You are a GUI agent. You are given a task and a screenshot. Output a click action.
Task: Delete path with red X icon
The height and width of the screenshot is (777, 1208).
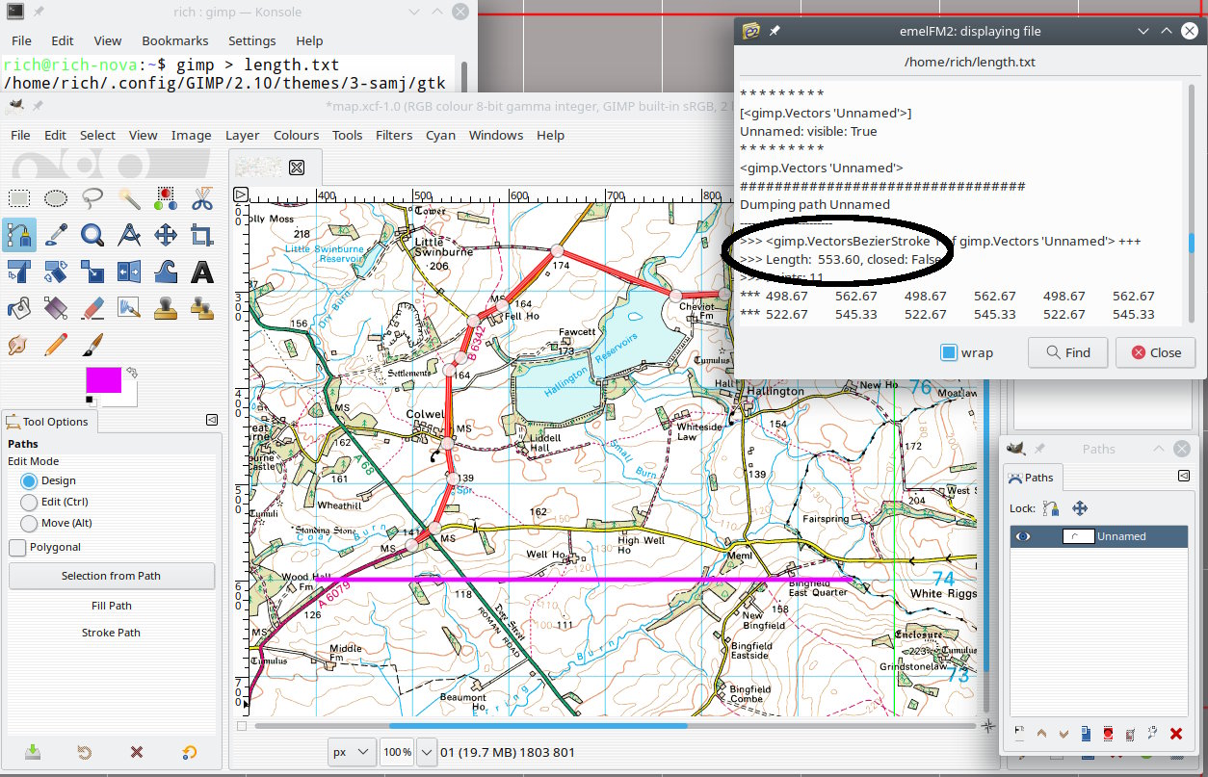click(1175, 734)
